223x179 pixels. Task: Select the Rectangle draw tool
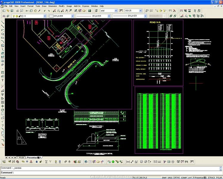(3, 38)
